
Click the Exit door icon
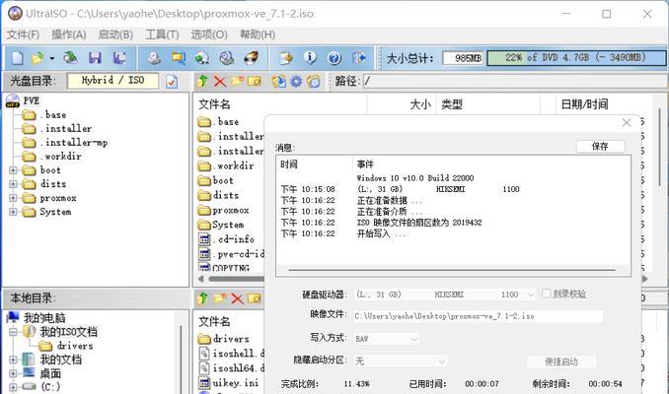pos(359,57)
